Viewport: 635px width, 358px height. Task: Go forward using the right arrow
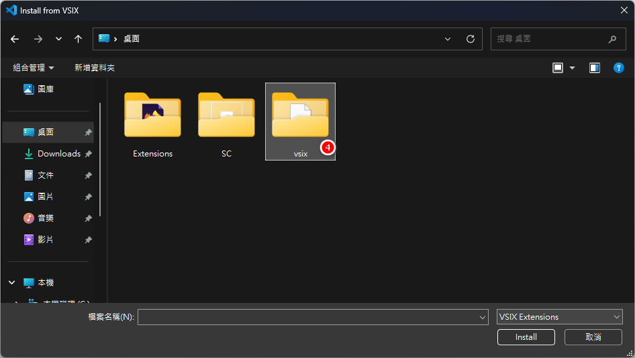point(38,39)
